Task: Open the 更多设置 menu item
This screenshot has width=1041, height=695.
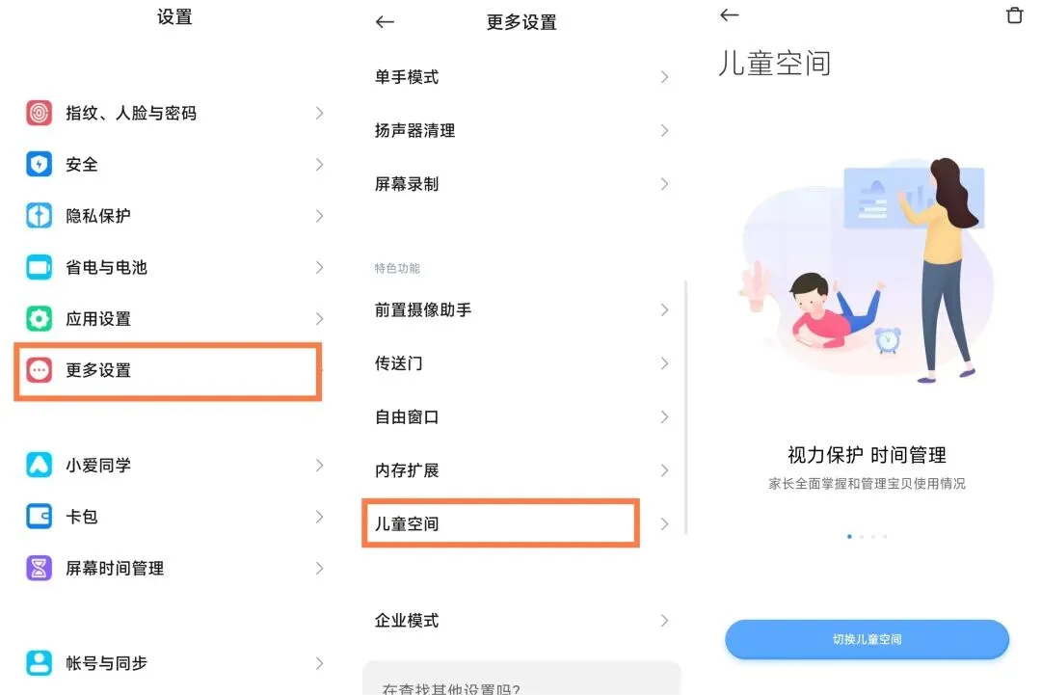Action: pos(169,371)
